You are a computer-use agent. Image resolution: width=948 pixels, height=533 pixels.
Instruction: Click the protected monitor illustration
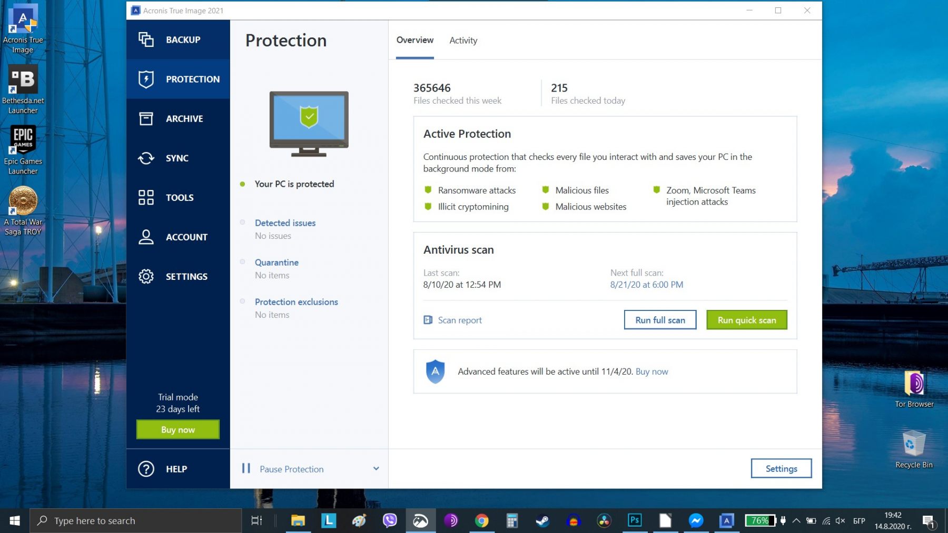click(x=309, y=124)
